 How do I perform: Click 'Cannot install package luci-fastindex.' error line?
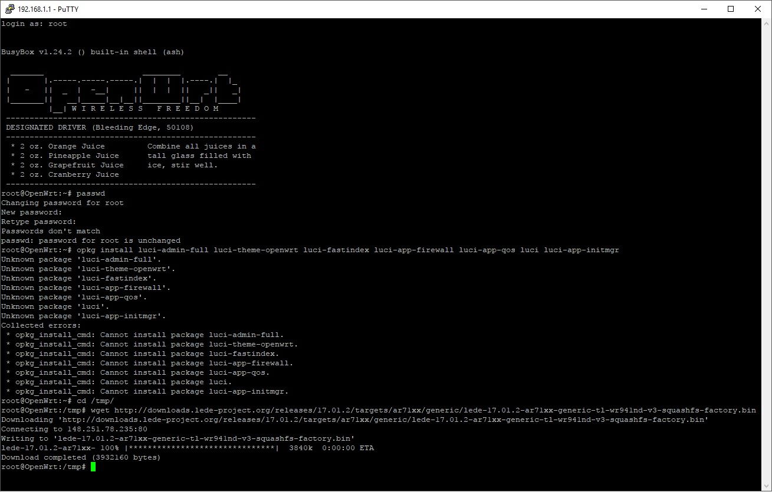(x=143, y=354)
